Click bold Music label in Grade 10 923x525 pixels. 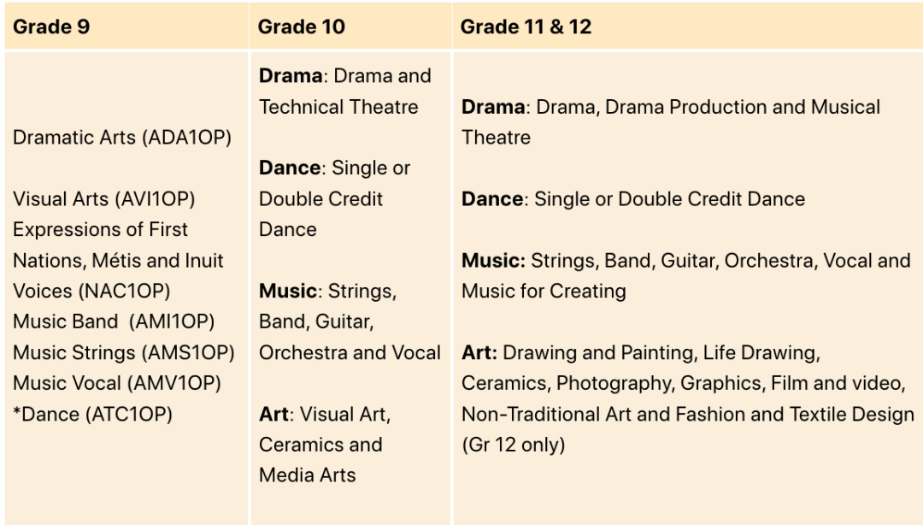tap(288, 291)
